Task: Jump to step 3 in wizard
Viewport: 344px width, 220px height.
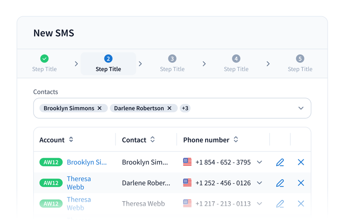Action: [172, 63]
